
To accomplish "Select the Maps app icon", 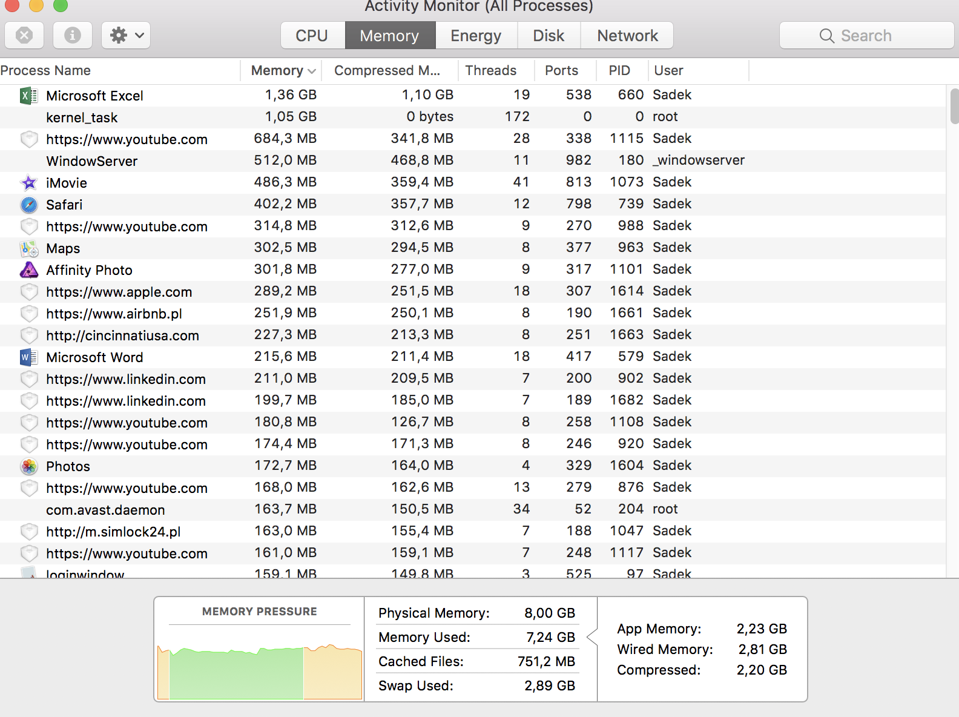I will (29, 248).
